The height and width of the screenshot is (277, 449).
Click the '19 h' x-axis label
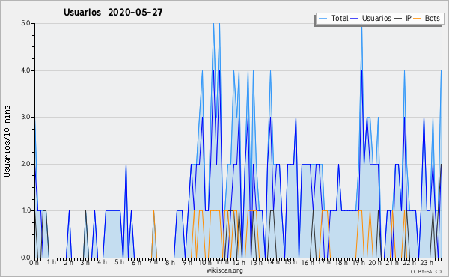tap(358, 262)
